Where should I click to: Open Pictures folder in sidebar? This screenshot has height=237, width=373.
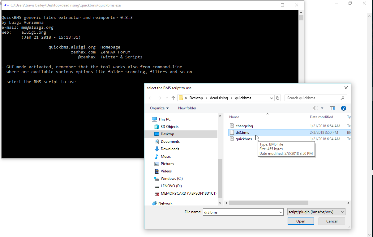167,164
